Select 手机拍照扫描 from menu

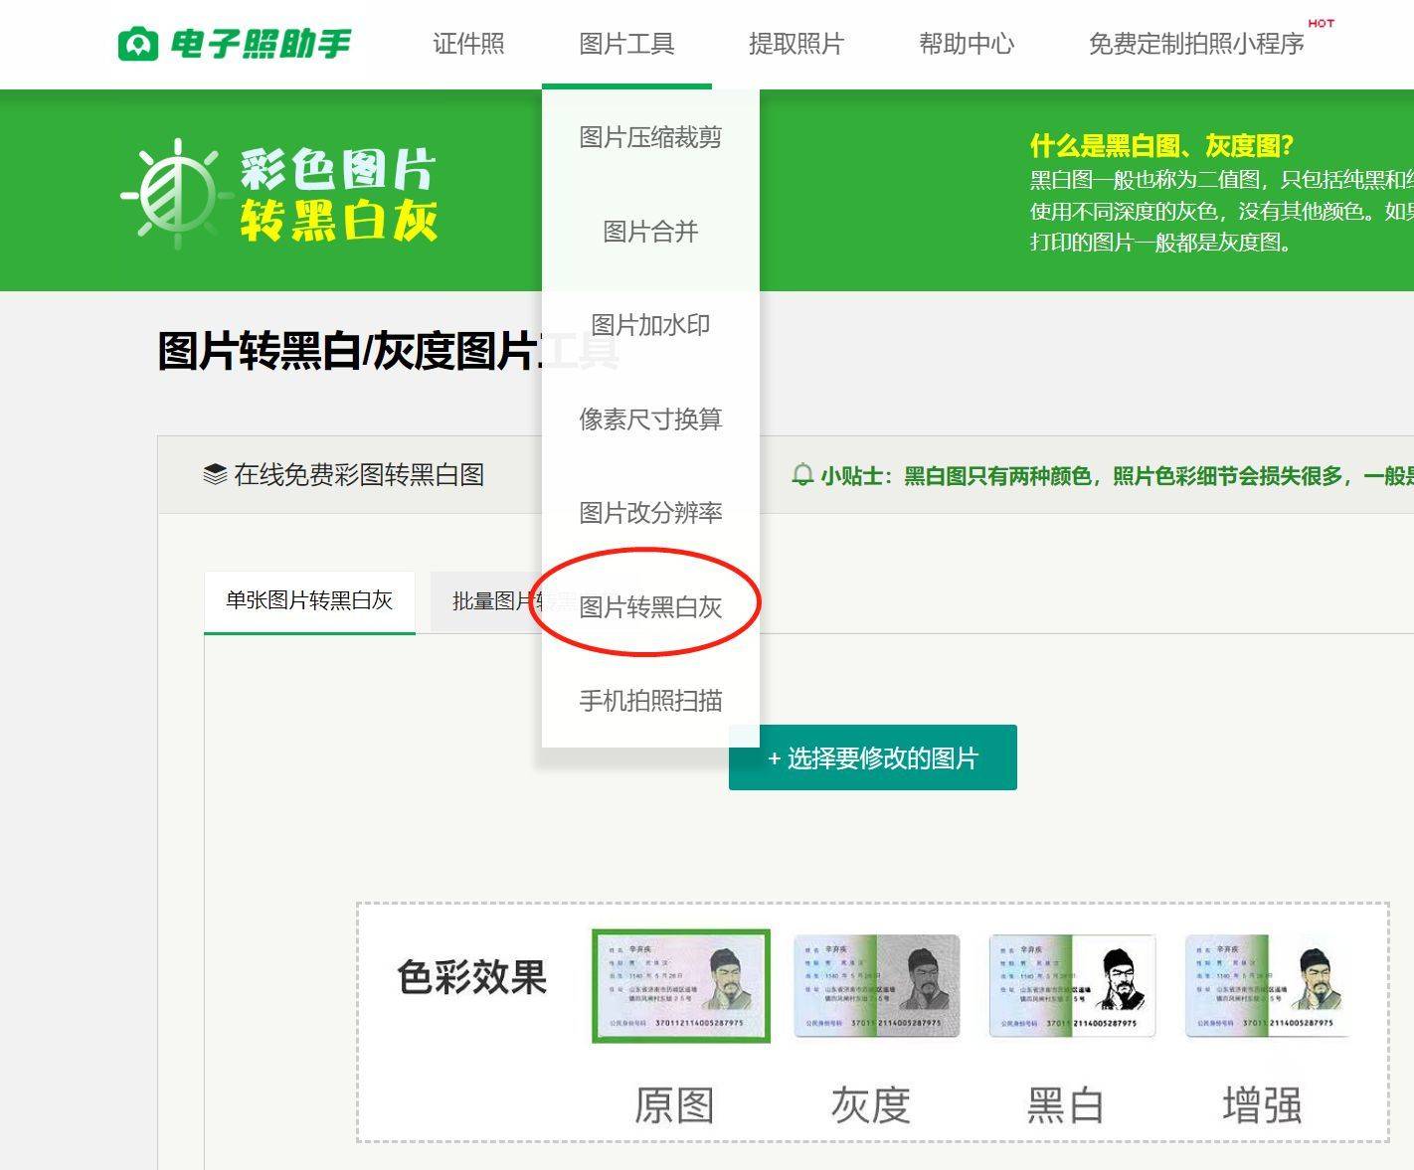[x=650, y=701]
